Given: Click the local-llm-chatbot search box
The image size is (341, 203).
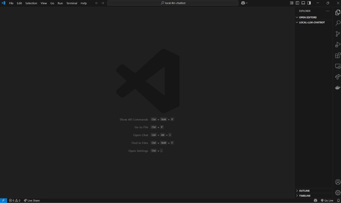Looking at the screenshot, I should (173, 3).
